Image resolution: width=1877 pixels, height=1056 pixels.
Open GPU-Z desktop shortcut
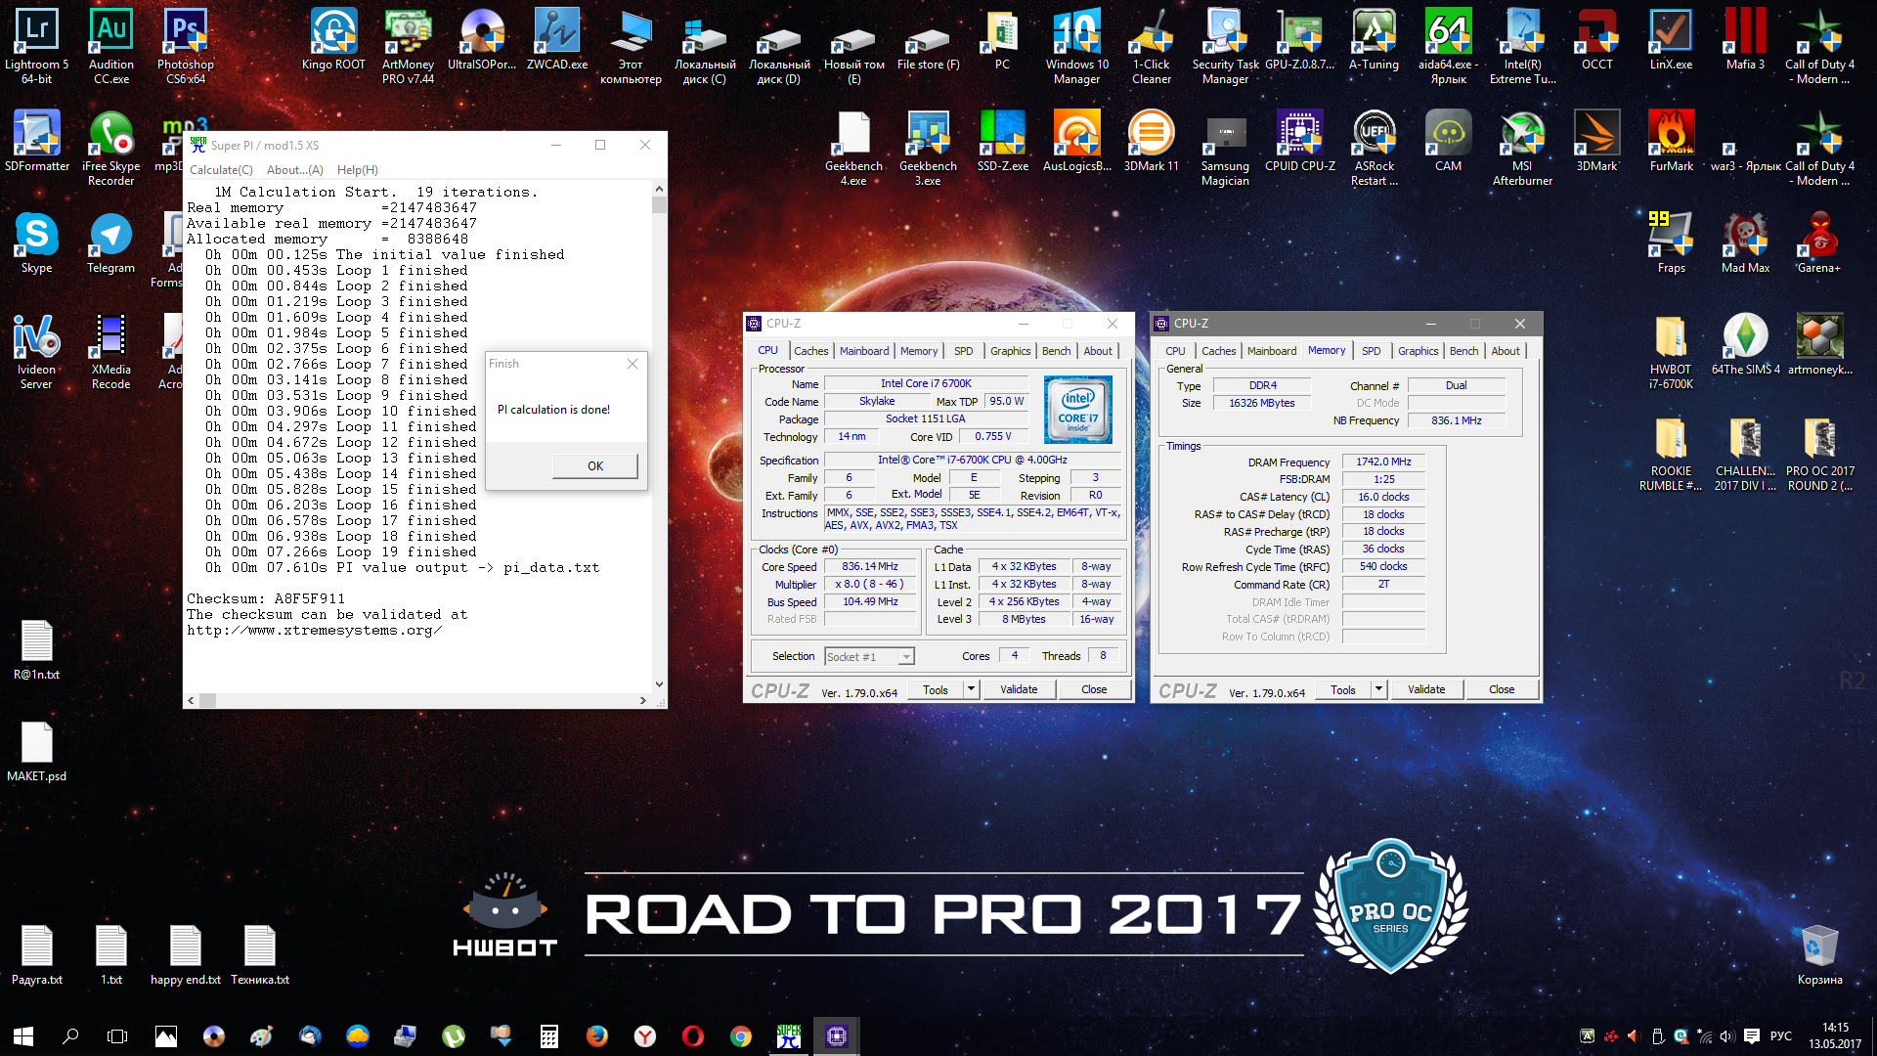(1299, 39)
